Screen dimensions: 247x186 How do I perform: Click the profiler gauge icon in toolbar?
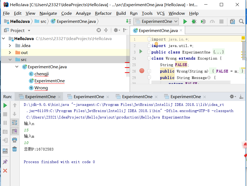pyautogui.click(x=212, y=22)
